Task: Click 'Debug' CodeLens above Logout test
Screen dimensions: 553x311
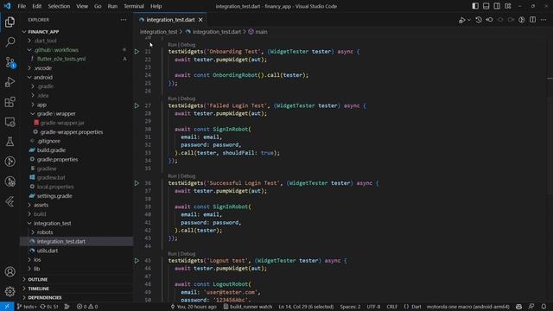Action: (x=188, y=253)
